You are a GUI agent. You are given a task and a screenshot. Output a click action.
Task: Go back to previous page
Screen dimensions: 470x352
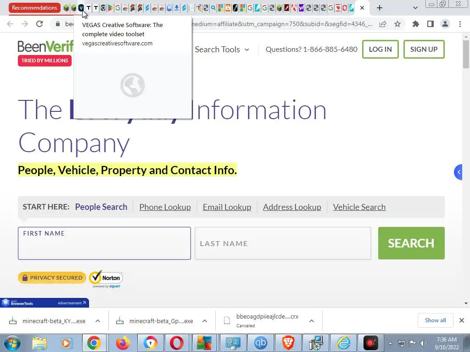coord(10,24)
